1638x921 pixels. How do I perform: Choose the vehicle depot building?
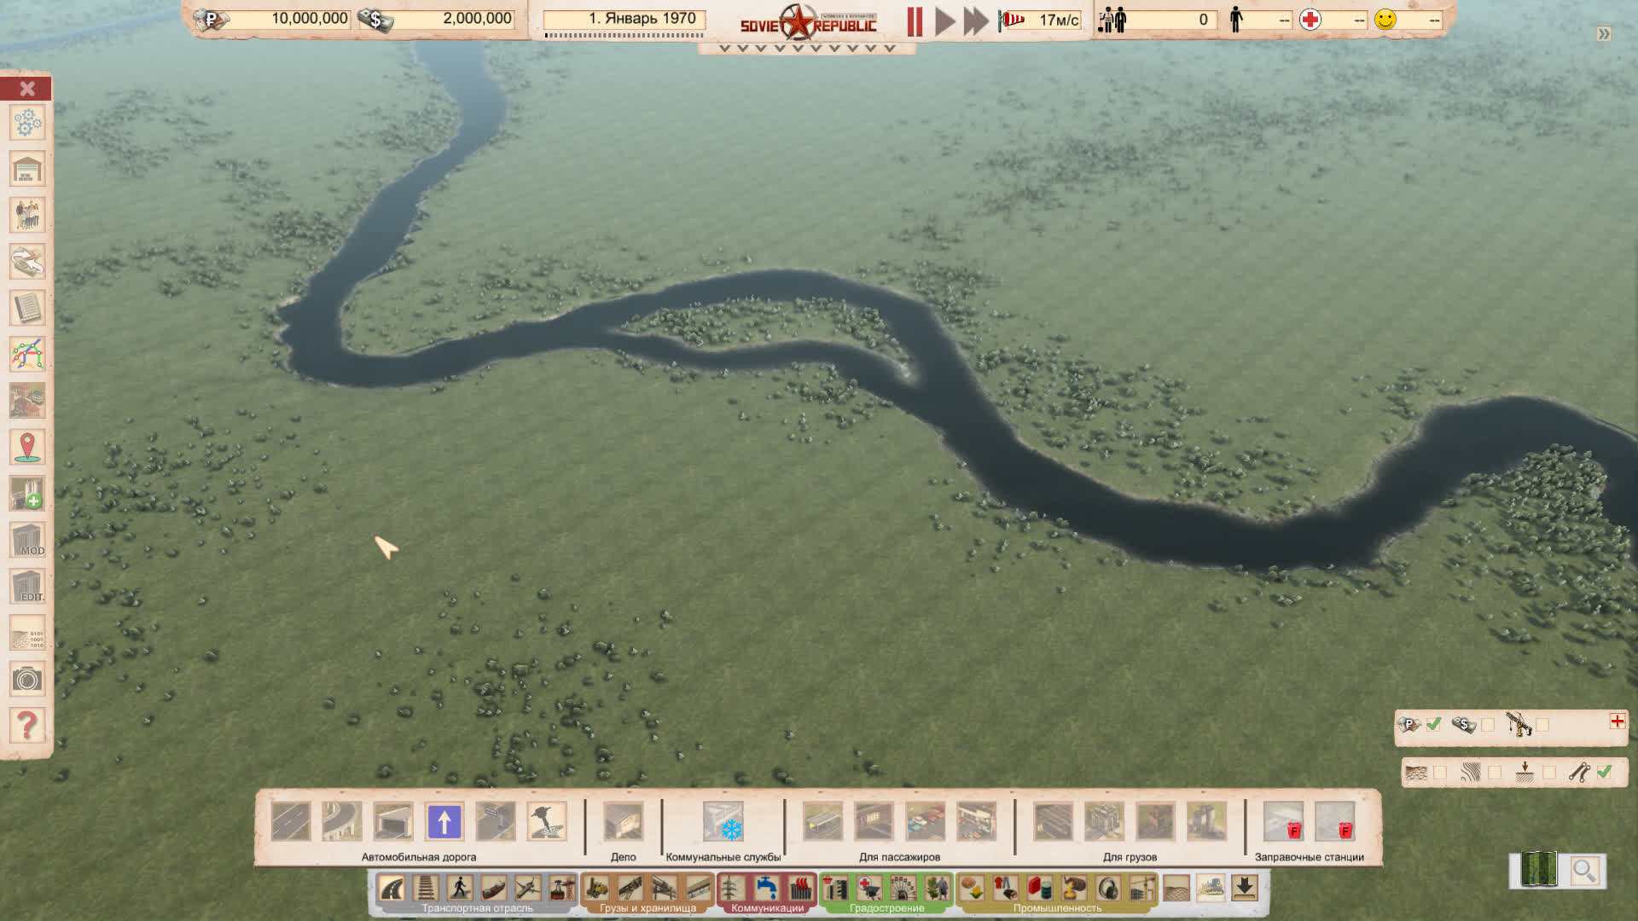(x=624, y=822)
